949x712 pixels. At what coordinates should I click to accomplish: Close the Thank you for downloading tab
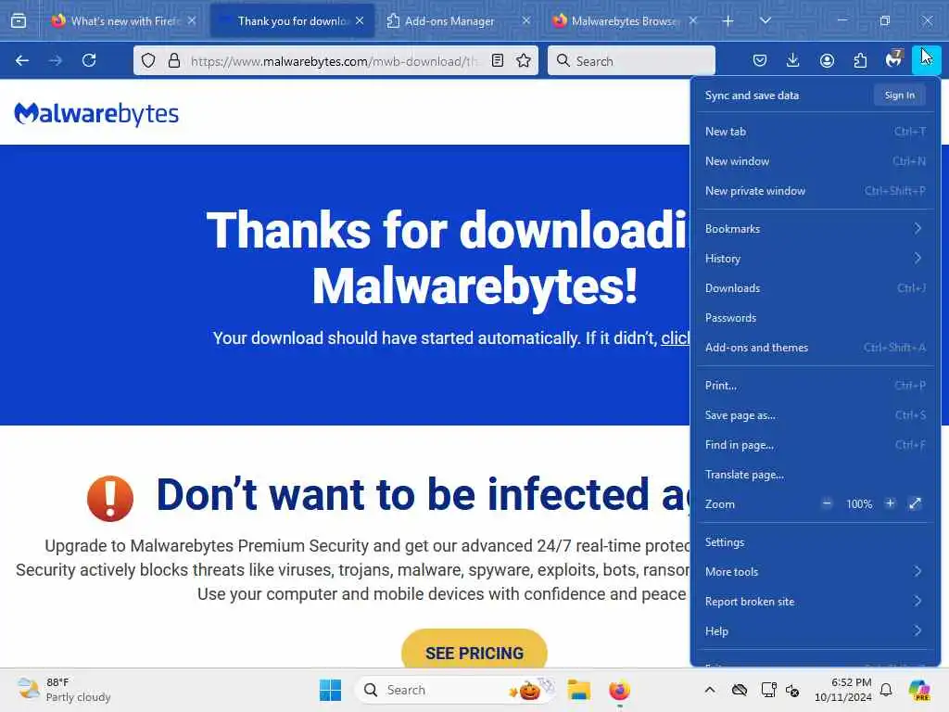(x=360, y=20)
